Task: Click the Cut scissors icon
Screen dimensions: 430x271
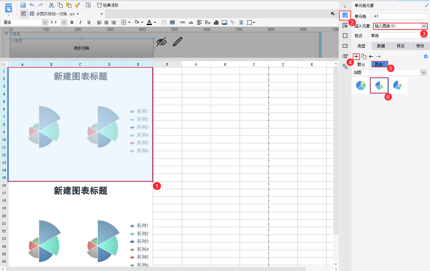Action: click(x=51, y=5)
